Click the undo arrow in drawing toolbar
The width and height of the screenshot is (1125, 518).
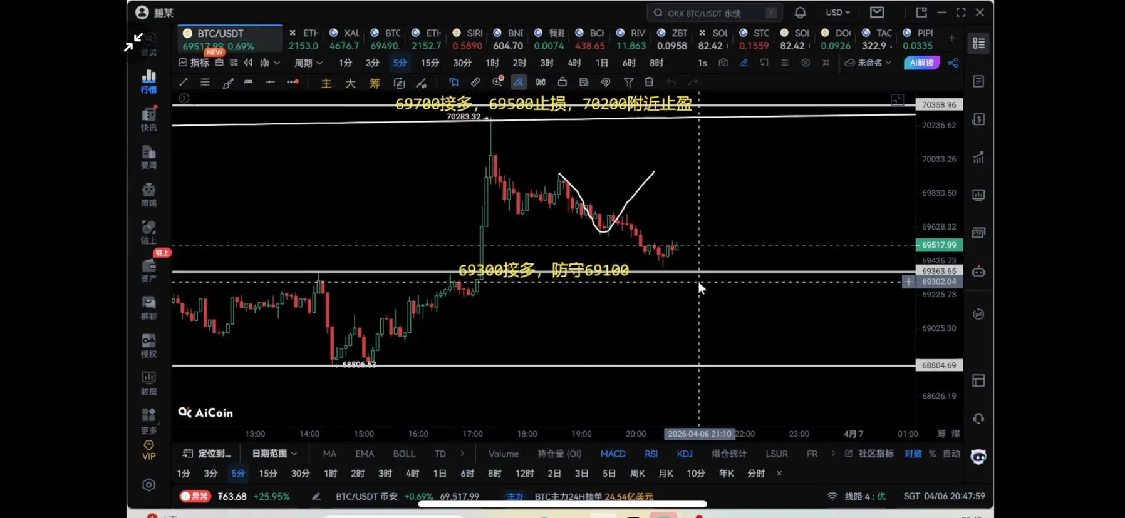point(671,82)
